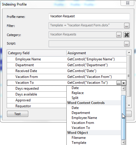Click the field table scrollbar thumb

[x=129, y=76]
